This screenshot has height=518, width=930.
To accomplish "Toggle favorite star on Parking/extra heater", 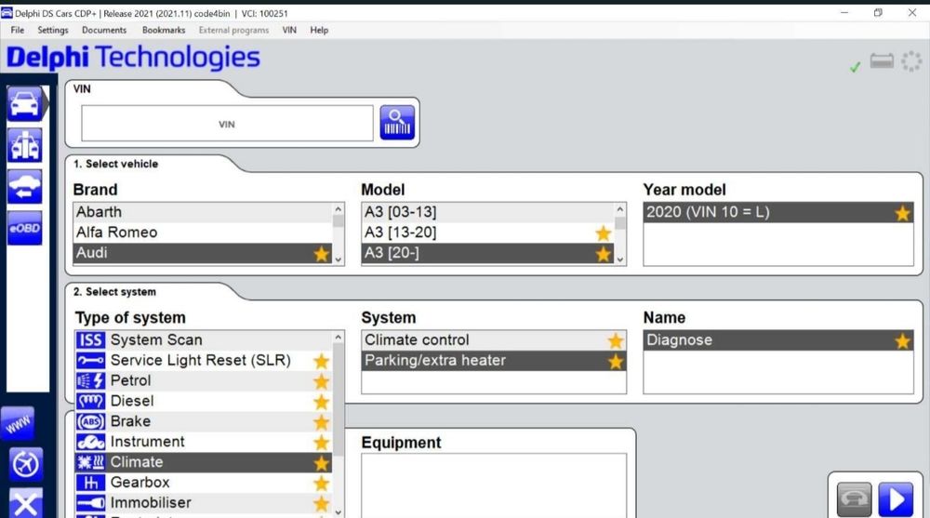I will pyautogui.click(x=616, y=362).
